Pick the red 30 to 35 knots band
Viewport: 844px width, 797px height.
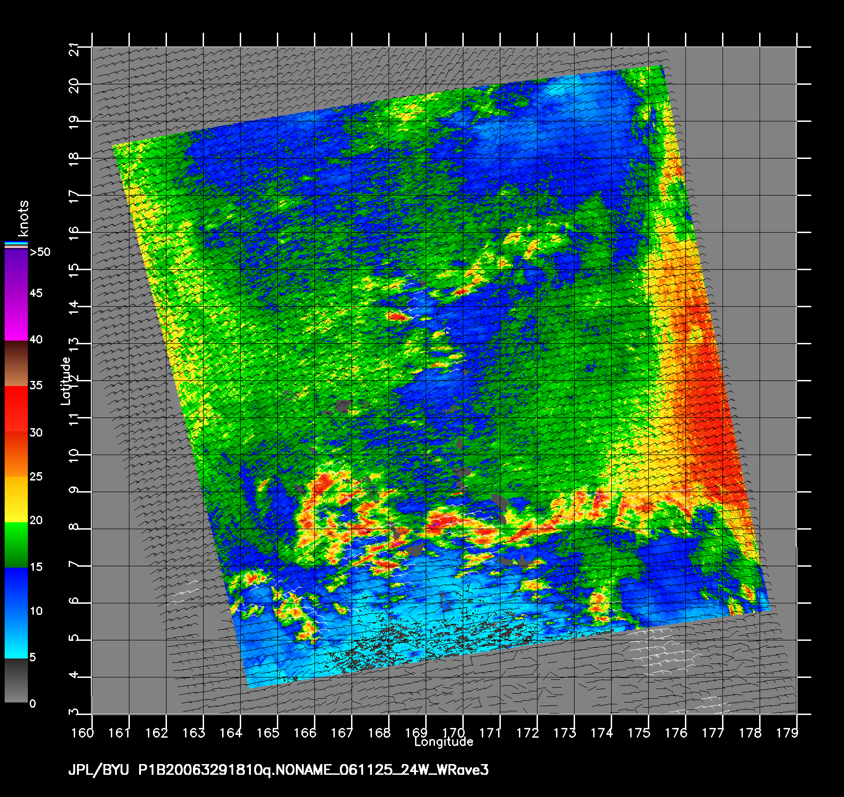(x=16, y=409)
